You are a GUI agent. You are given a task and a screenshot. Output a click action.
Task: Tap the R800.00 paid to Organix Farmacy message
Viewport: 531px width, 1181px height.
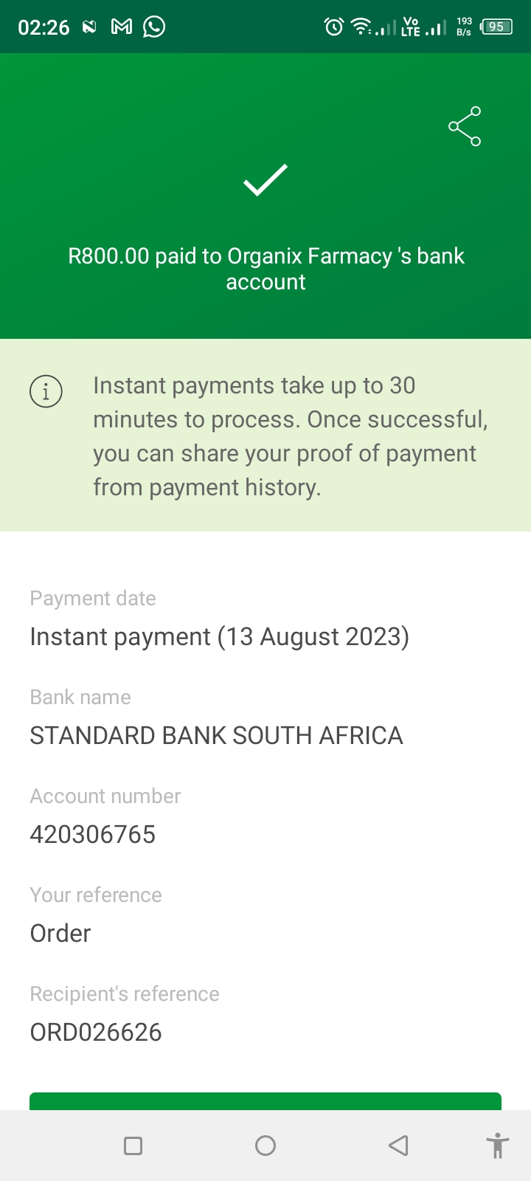(265, 269)
